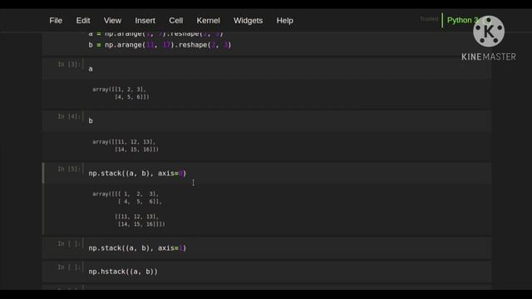Click the Python 3 kernel indicator

(x=462, y=20)
